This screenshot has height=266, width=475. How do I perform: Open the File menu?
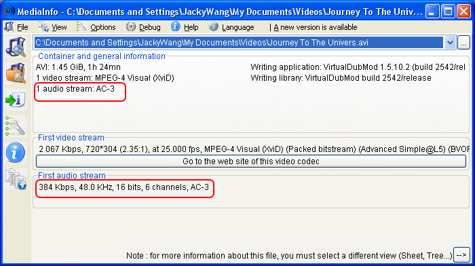pyautogui.click(x=22, y=27)
